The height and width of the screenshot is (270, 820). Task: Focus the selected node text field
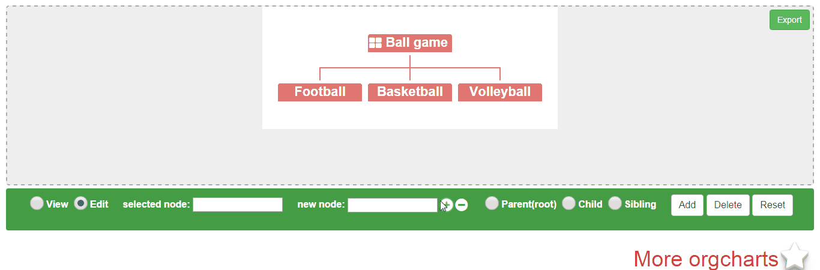(x=238, y=205)
